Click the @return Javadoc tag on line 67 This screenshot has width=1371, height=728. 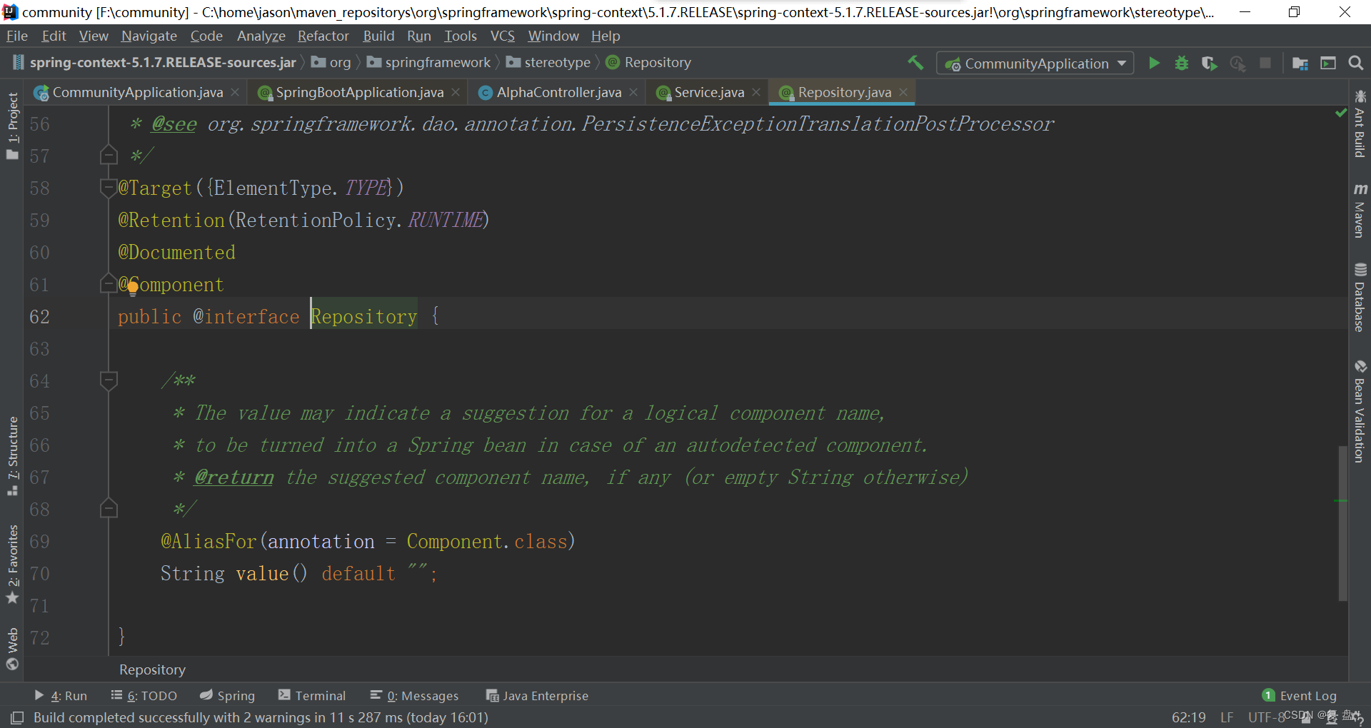[234, 477]
